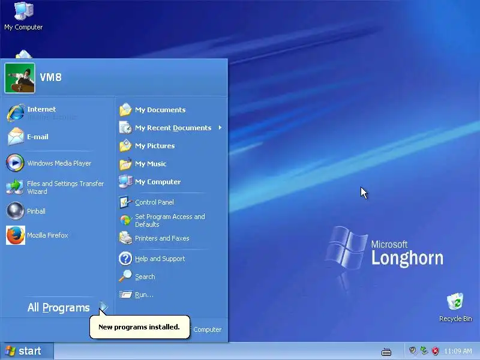Launch the Pinball icon

[16, 211]
